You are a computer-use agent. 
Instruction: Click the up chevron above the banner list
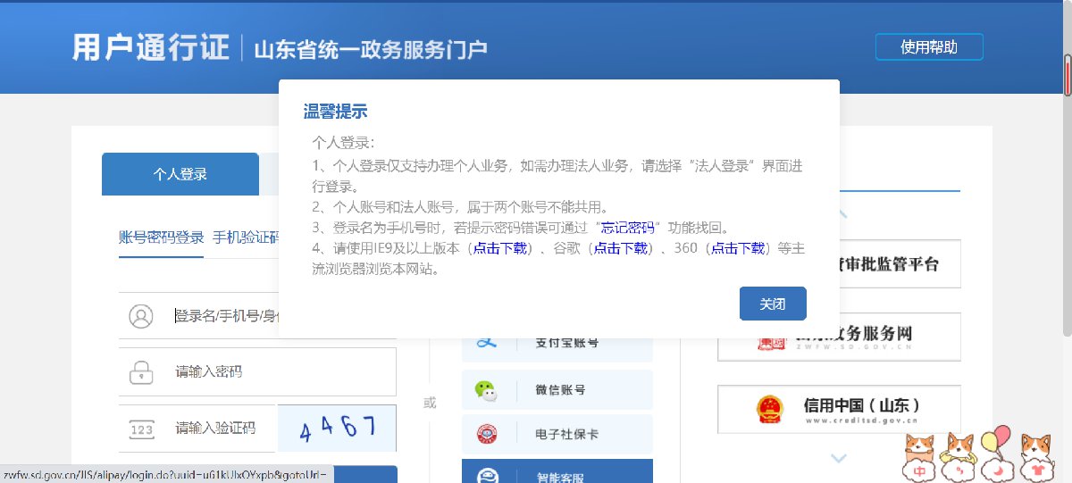(x=841, y=214)
